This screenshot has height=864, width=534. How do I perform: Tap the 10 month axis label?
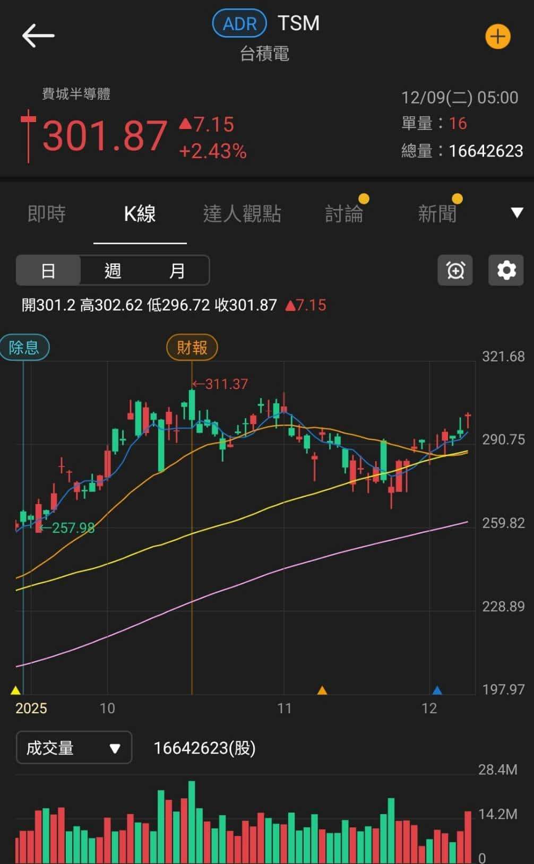(107, 709)
